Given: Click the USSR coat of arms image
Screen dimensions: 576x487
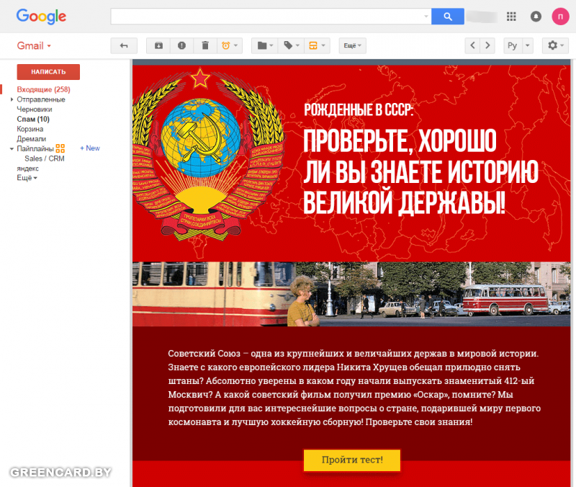Looking at the screenshot, I should pos(208,154).
